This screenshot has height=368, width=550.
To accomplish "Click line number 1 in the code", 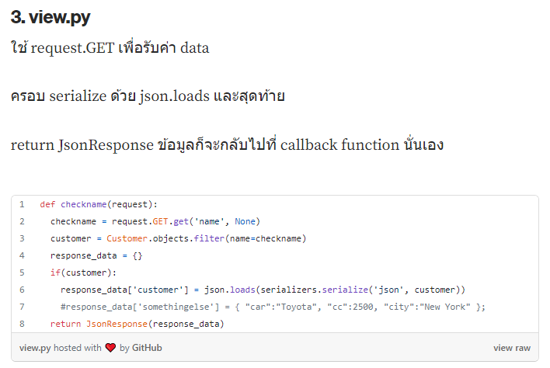I will [22, 204].
